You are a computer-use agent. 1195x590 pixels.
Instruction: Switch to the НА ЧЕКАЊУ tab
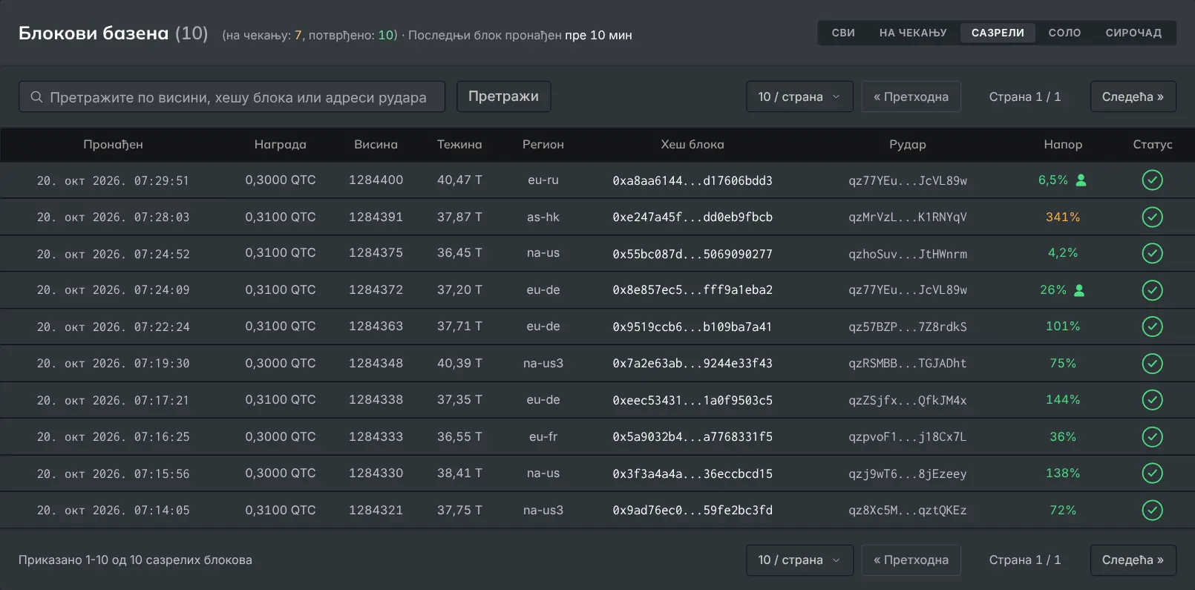click(913, 33)
